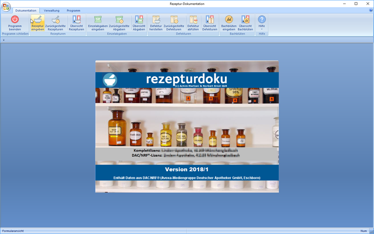Screen dimensions: 374x234
Task: Start Defektur herstellen
Action: pos(156,22)
